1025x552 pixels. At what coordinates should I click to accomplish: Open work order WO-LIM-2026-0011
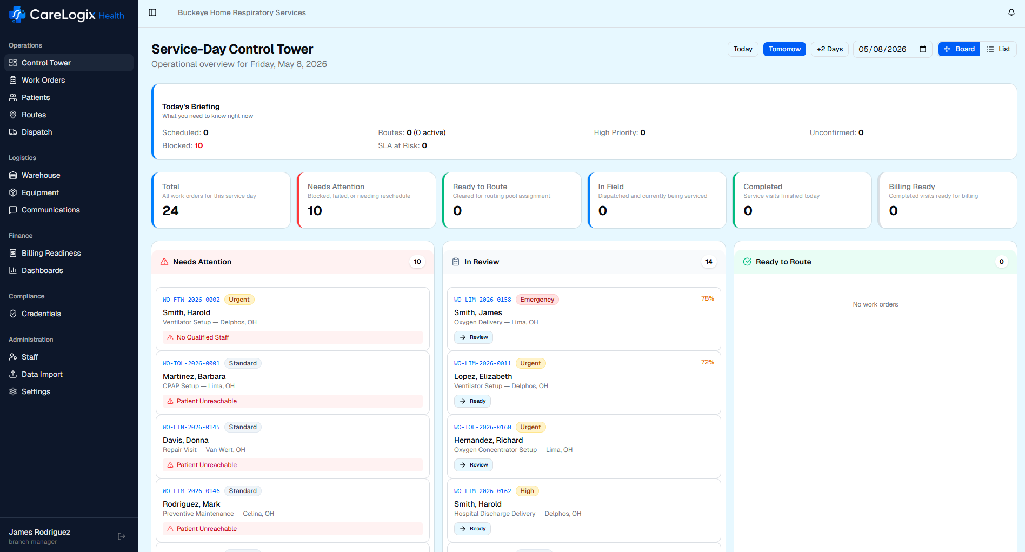483,363
